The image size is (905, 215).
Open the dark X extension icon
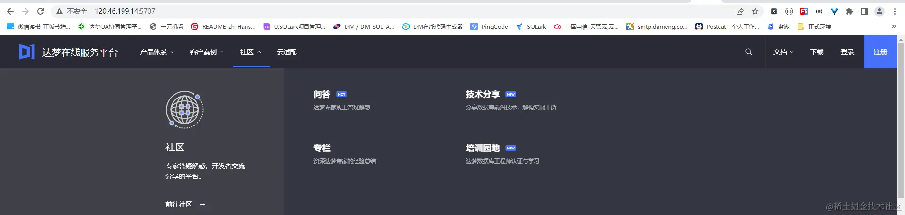tap(774, 11)
